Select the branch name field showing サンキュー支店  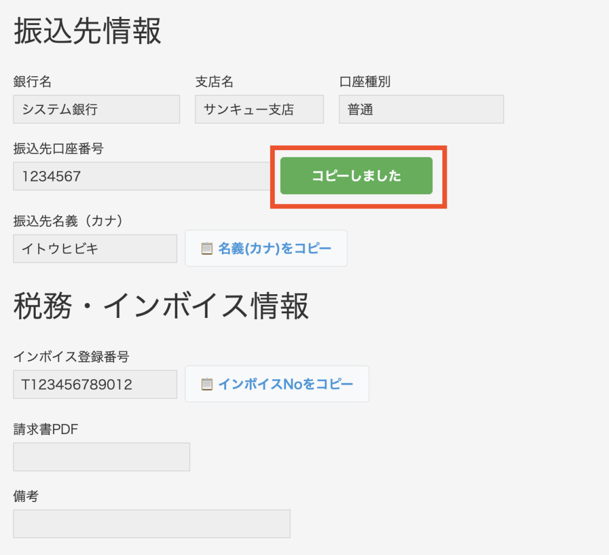(x=259, y=109)
